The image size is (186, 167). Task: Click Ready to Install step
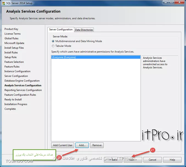tap(13, 100)
